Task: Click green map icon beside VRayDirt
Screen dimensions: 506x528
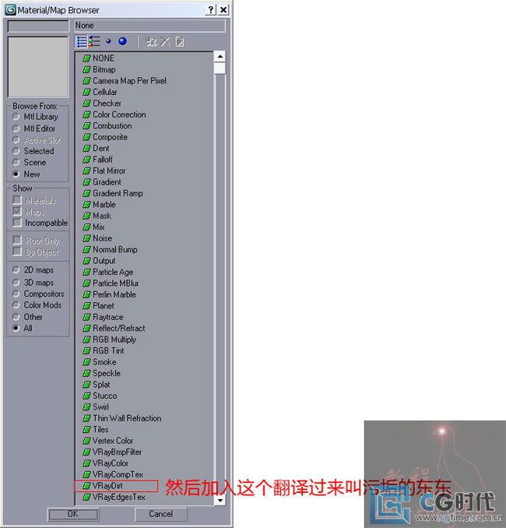Action: pos(87,486)
